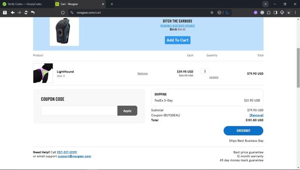View site information icon in address bar
Viewport: 300px width, 170px height.
pyautogui.click(x=72, y=12)
